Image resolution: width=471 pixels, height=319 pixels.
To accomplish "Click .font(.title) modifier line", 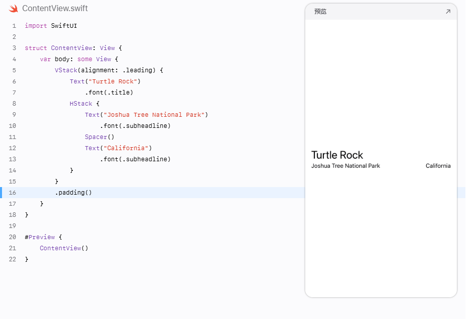I will pyautogui.click(x=109, y=93).
